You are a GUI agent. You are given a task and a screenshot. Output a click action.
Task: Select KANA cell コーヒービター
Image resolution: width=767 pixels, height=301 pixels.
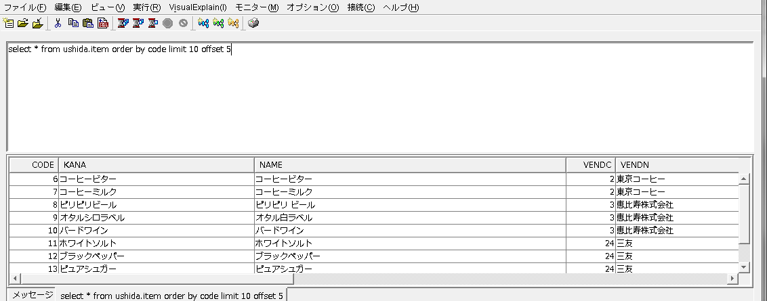157,179
